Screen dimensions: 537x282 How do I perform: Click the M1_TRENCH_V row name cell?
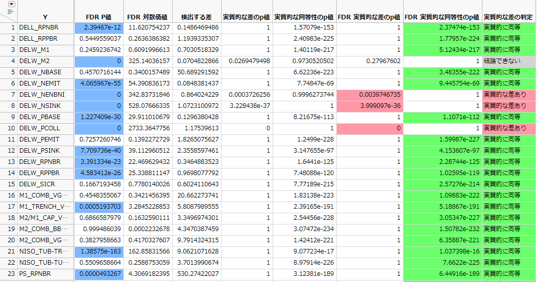click(45, 206)
